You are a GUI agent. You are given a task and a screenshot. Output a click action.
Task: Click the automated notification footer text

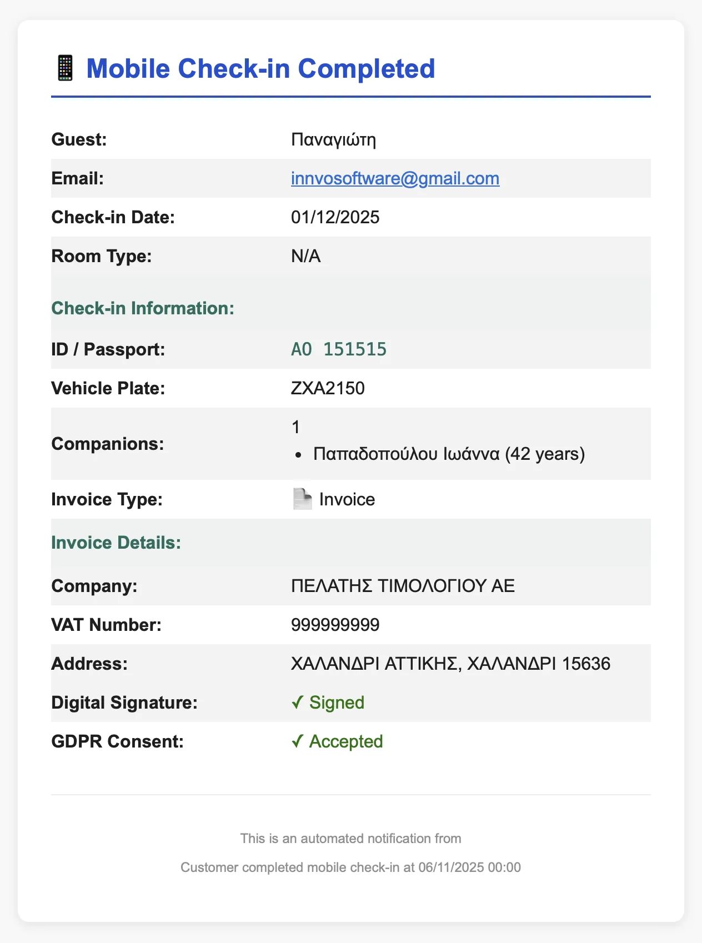coord(350,839)
